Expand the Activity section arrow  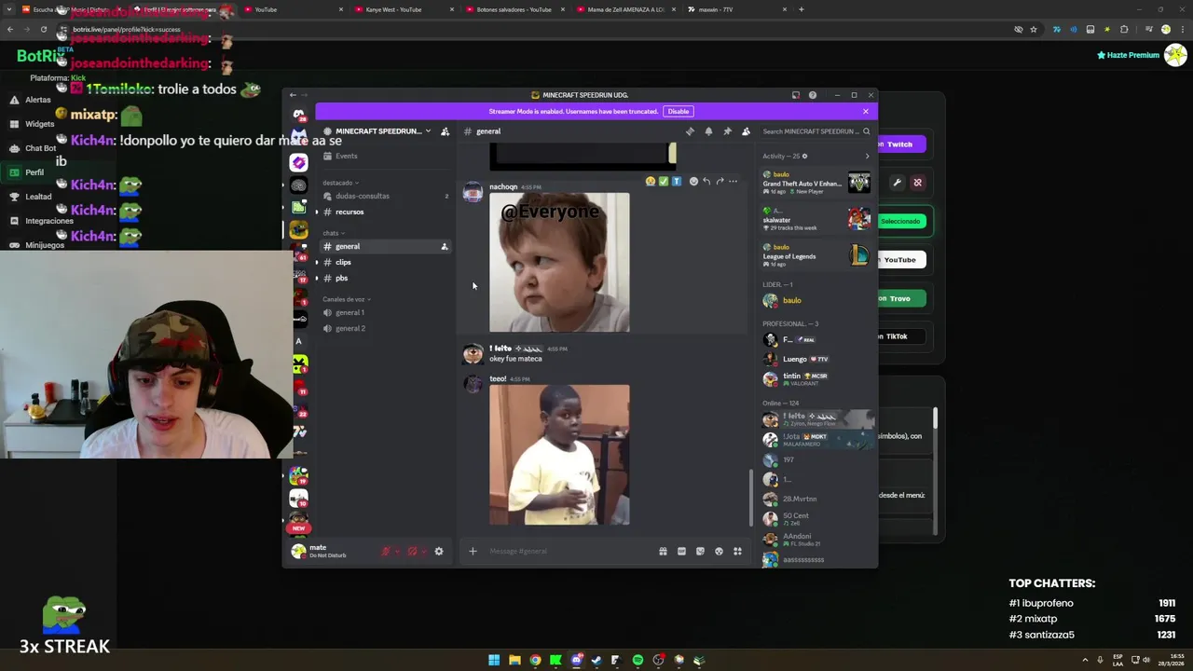click(x=867, y=156)
